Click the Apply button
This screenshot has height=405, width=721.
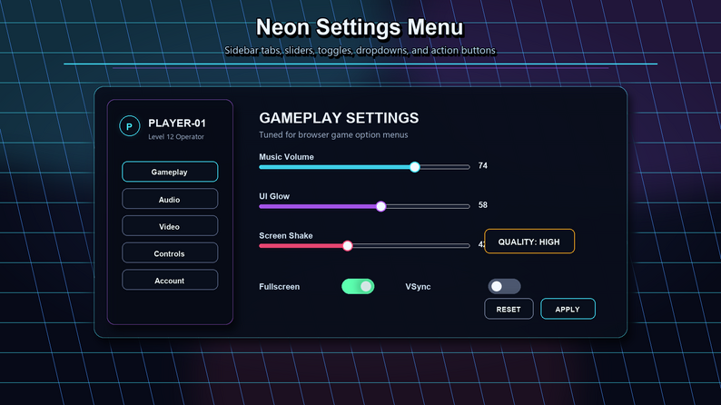(568, 309)
